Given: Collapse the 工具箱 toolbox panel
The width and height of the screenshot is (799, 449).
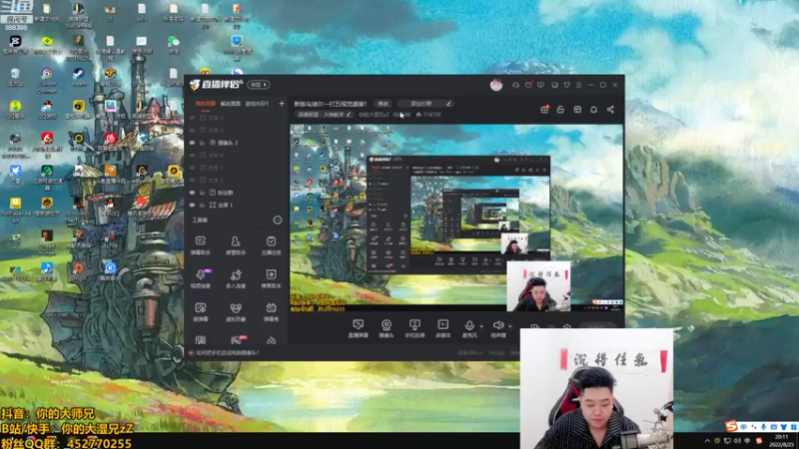Looking at the screenshot, I should coord(278,220).
